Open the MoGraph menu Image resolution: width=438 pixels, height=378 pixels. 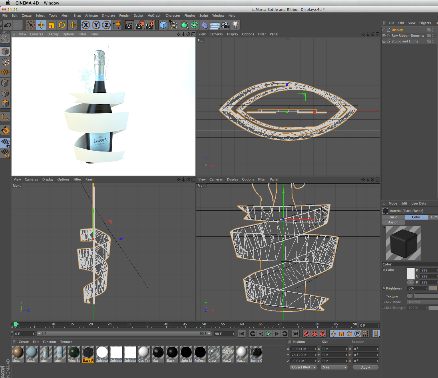click(154, 16)
